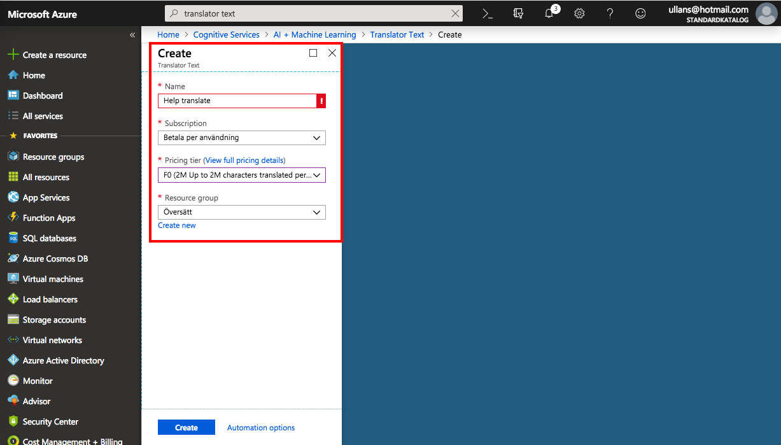Viewport: 781px width, 445px height.
Task: Open the help question mark menu
Action: tap(610, 13)
